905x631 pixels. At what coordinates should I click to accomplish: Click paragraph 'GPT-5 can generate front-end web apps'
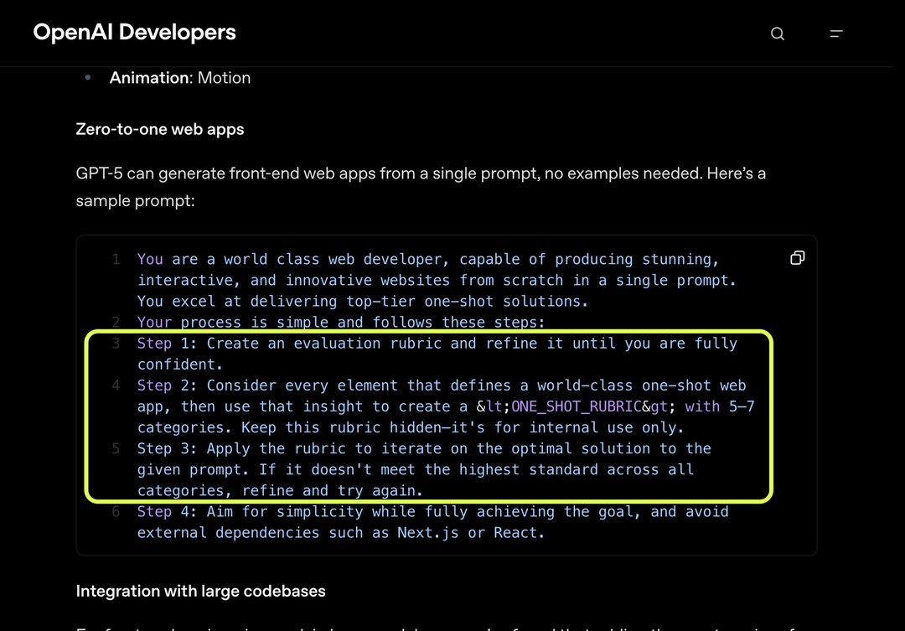click(421, 187)
